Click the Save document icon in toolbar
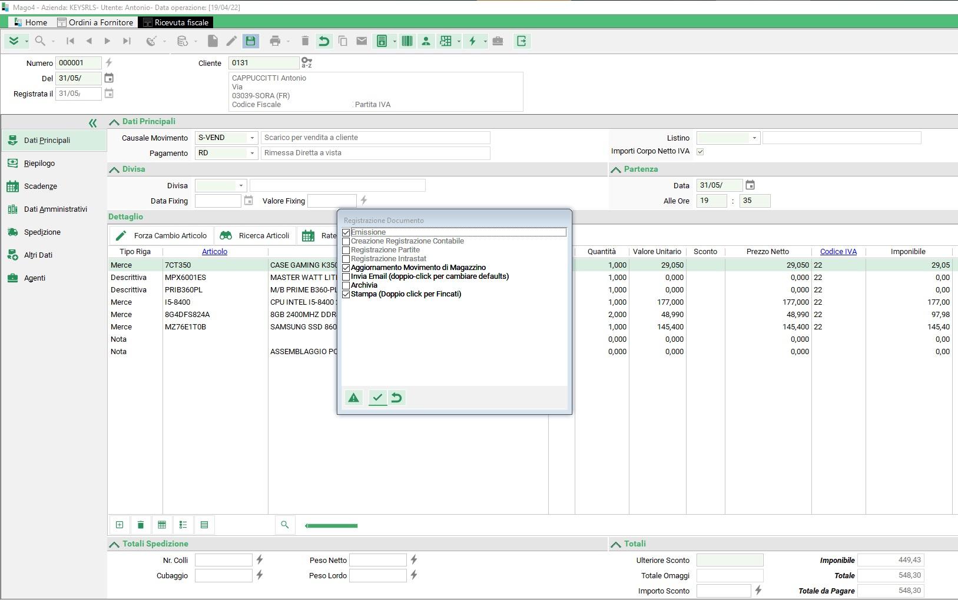This screenshot has width=958, height=600. point(251,41)
